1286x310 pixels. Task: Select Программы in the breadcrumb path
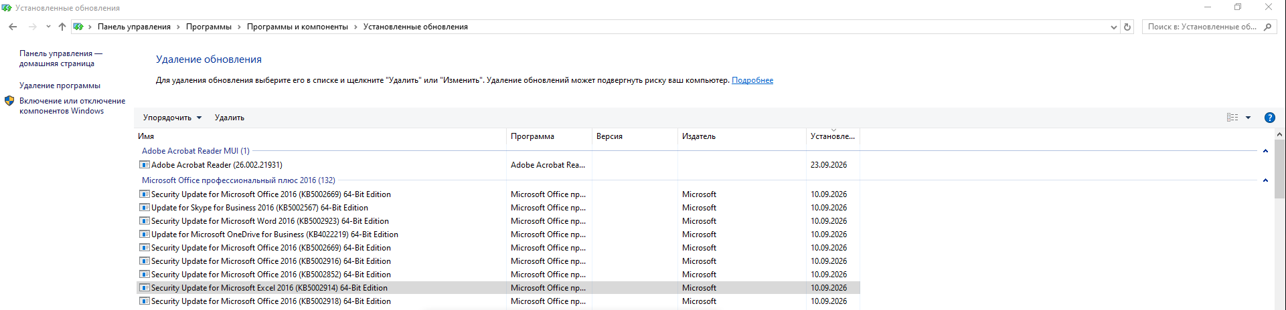coord(209,27)
